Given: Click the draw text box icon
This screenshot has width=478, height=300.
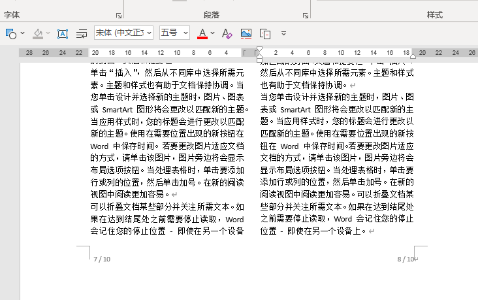Looking at the screenshot, I should tap(63, 33).
